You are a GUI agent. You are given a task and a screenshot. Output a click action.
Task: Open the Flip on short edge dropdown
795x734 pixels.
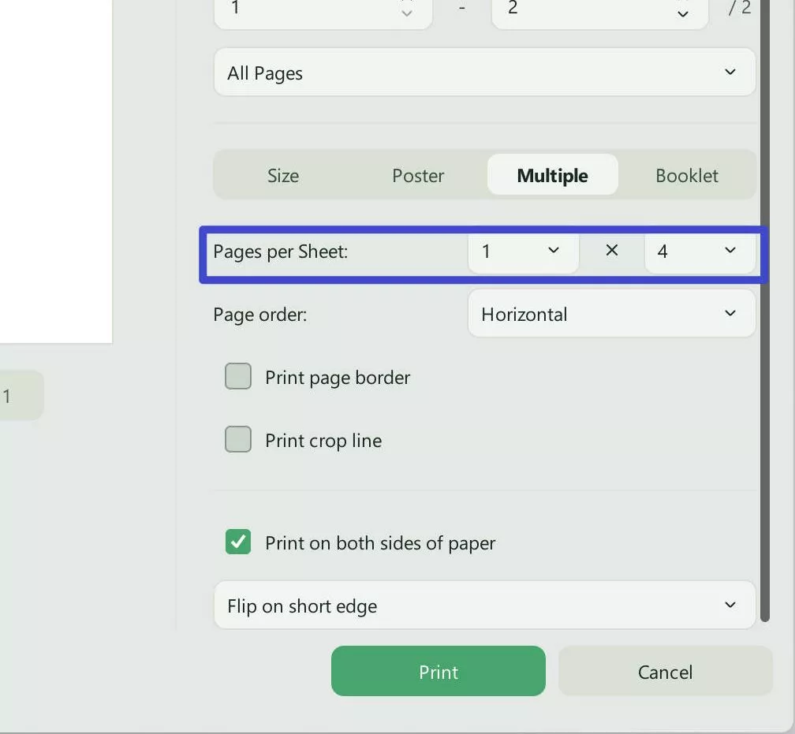pyautogui.click(x=483, y=605)
